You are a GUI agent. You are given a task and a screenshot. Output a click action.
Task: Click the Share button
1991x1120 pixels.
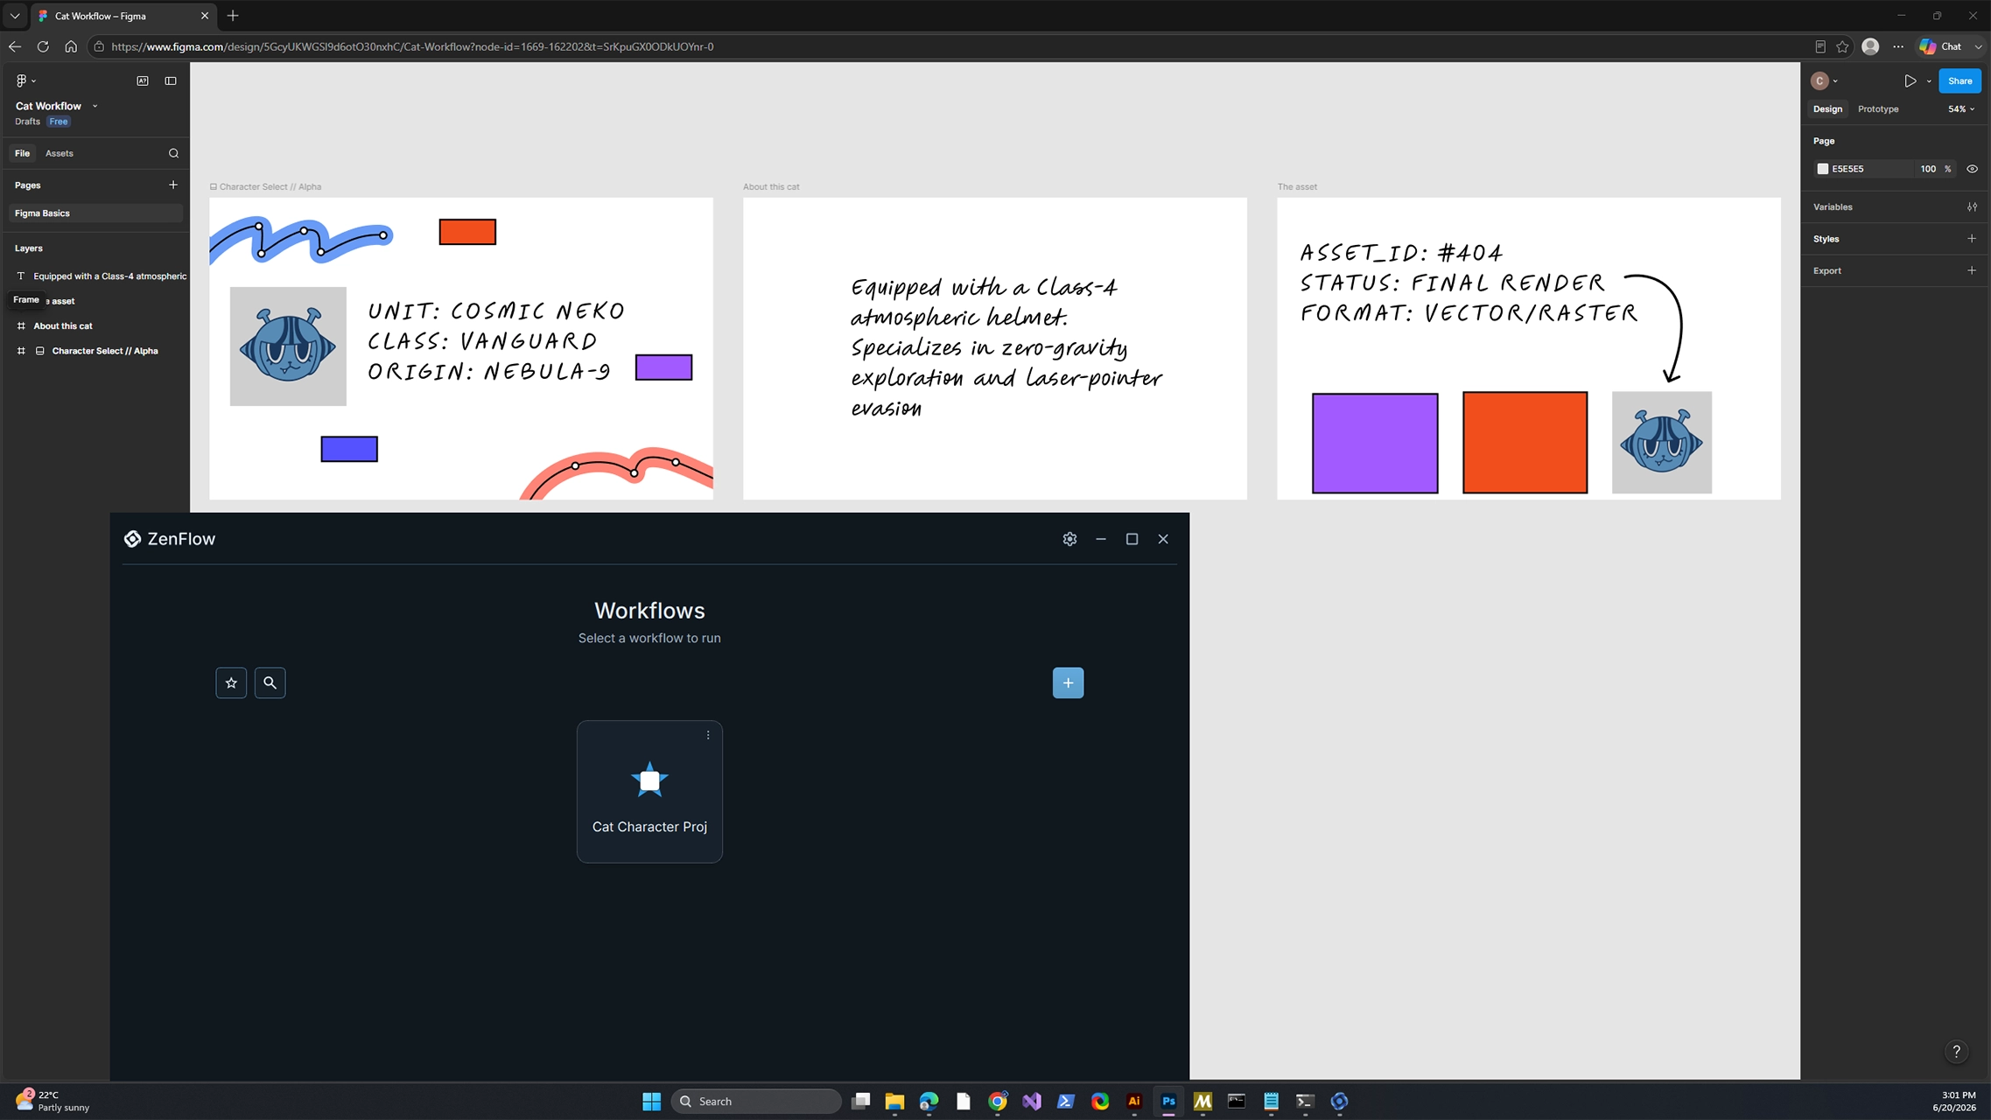point(1959,80)
